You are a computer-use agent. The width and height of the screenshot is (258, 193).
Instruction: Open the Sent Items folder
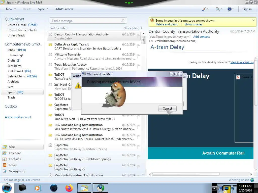tap(14, 66)
